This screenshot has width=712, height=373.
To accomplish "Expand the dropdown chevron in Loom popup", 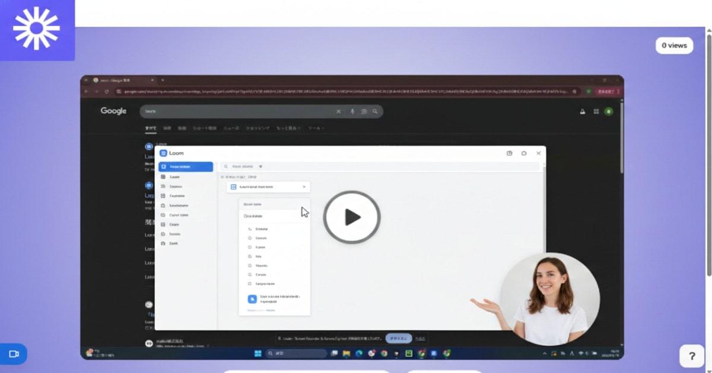I will coord(304,186).
